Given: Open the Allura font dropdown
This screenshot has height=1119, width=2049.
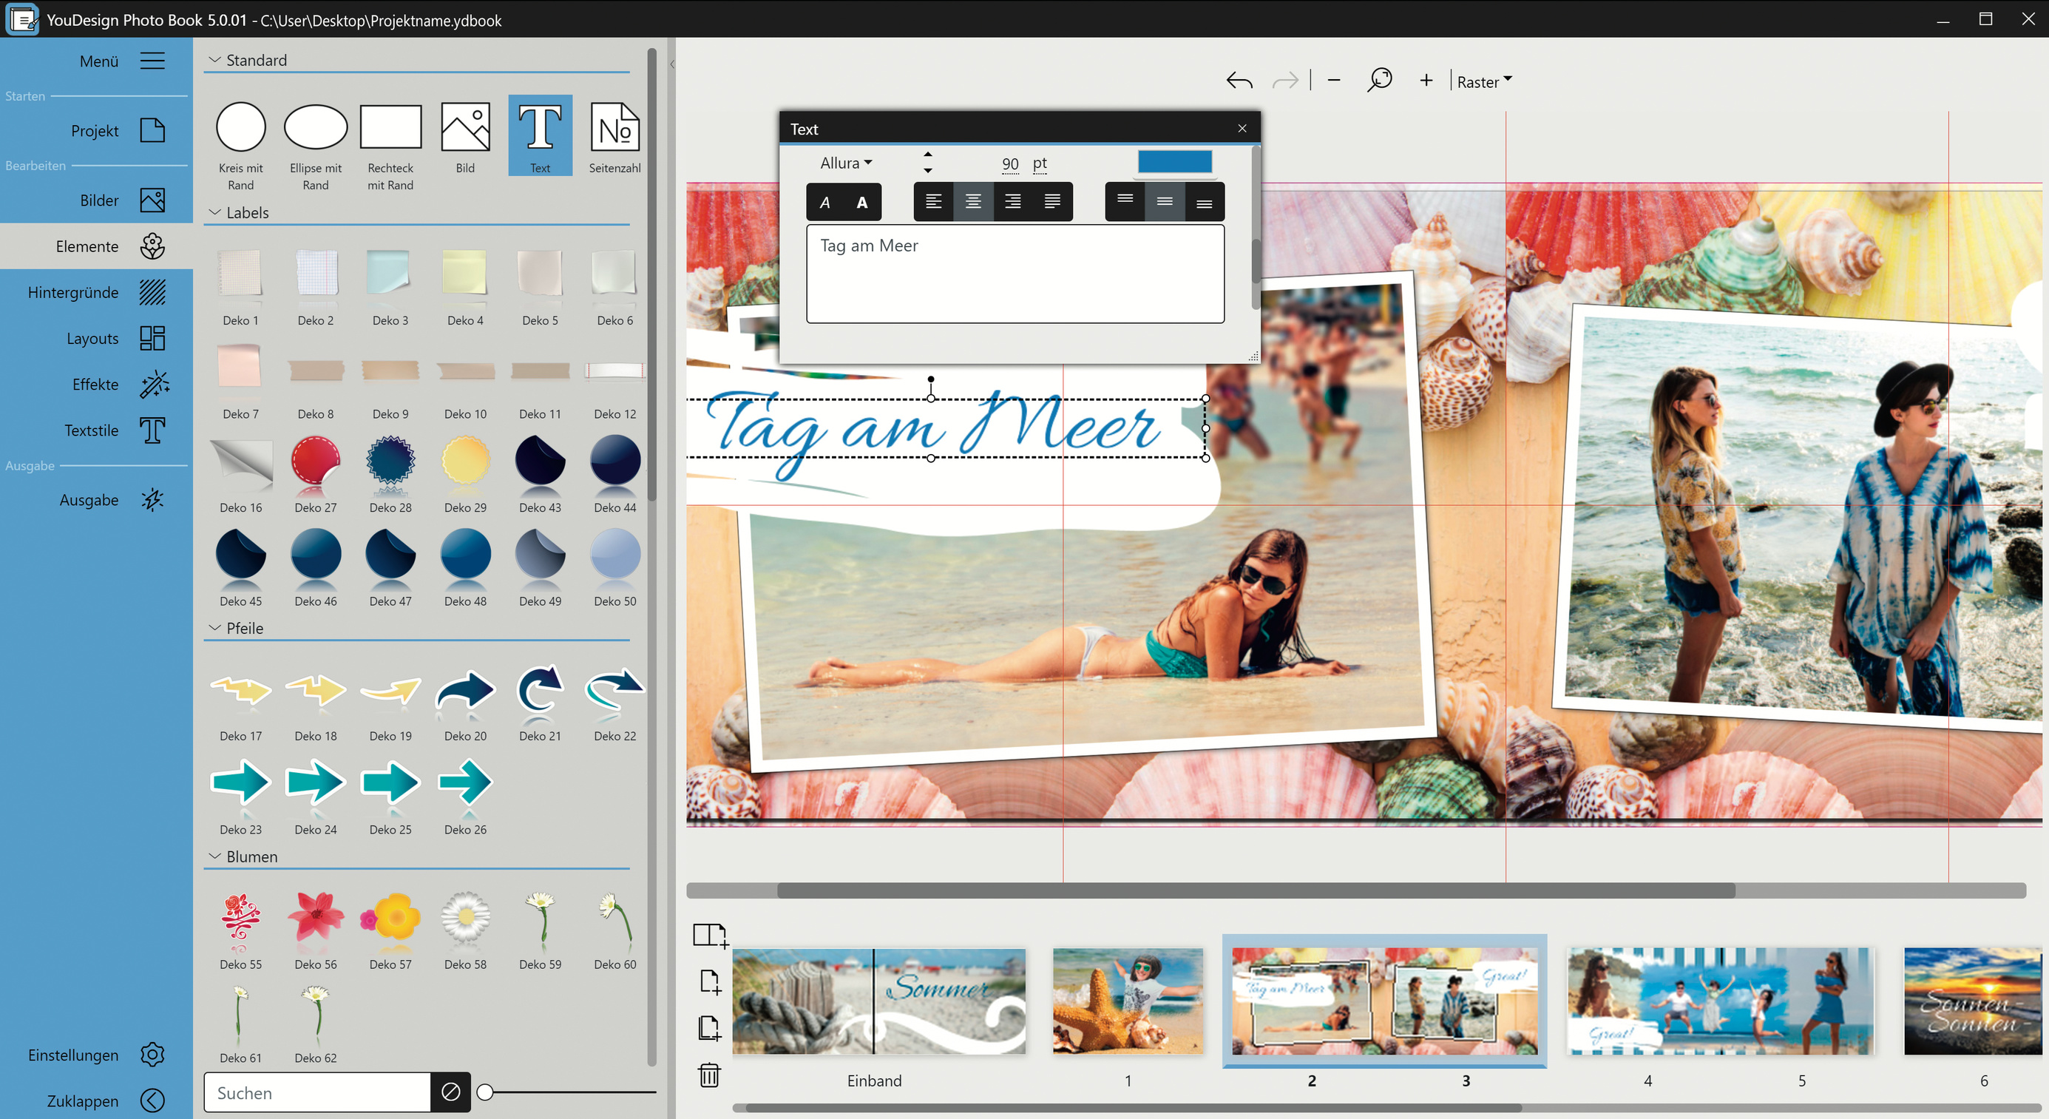Looking at the screenshot, I should (x=845, y=163).
